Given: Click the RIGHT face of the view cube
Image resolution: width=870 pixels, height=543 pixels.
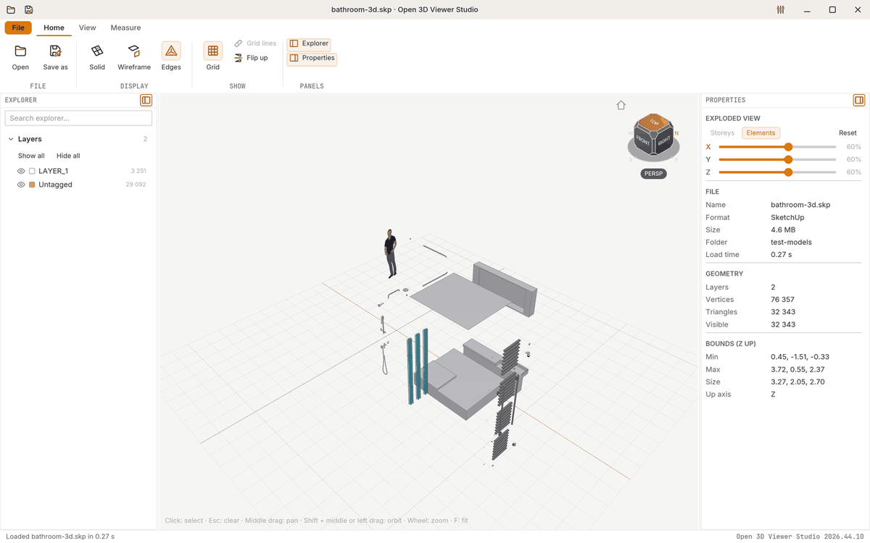Looking at the screenshot, I should pos(665,140).
